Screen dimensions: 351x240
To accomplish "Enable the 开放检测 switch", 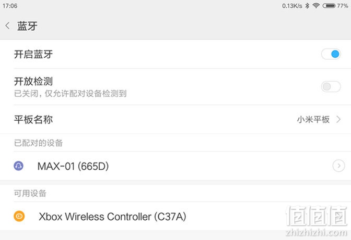I will 331,86.
